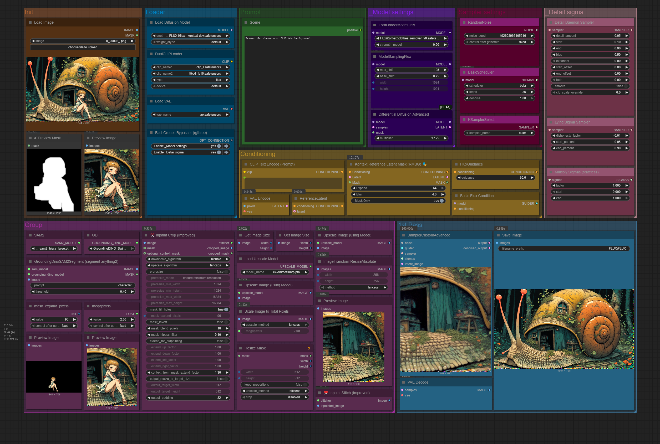
Task: Collapse the Load Image node via title dot
Action: point(30,22)
